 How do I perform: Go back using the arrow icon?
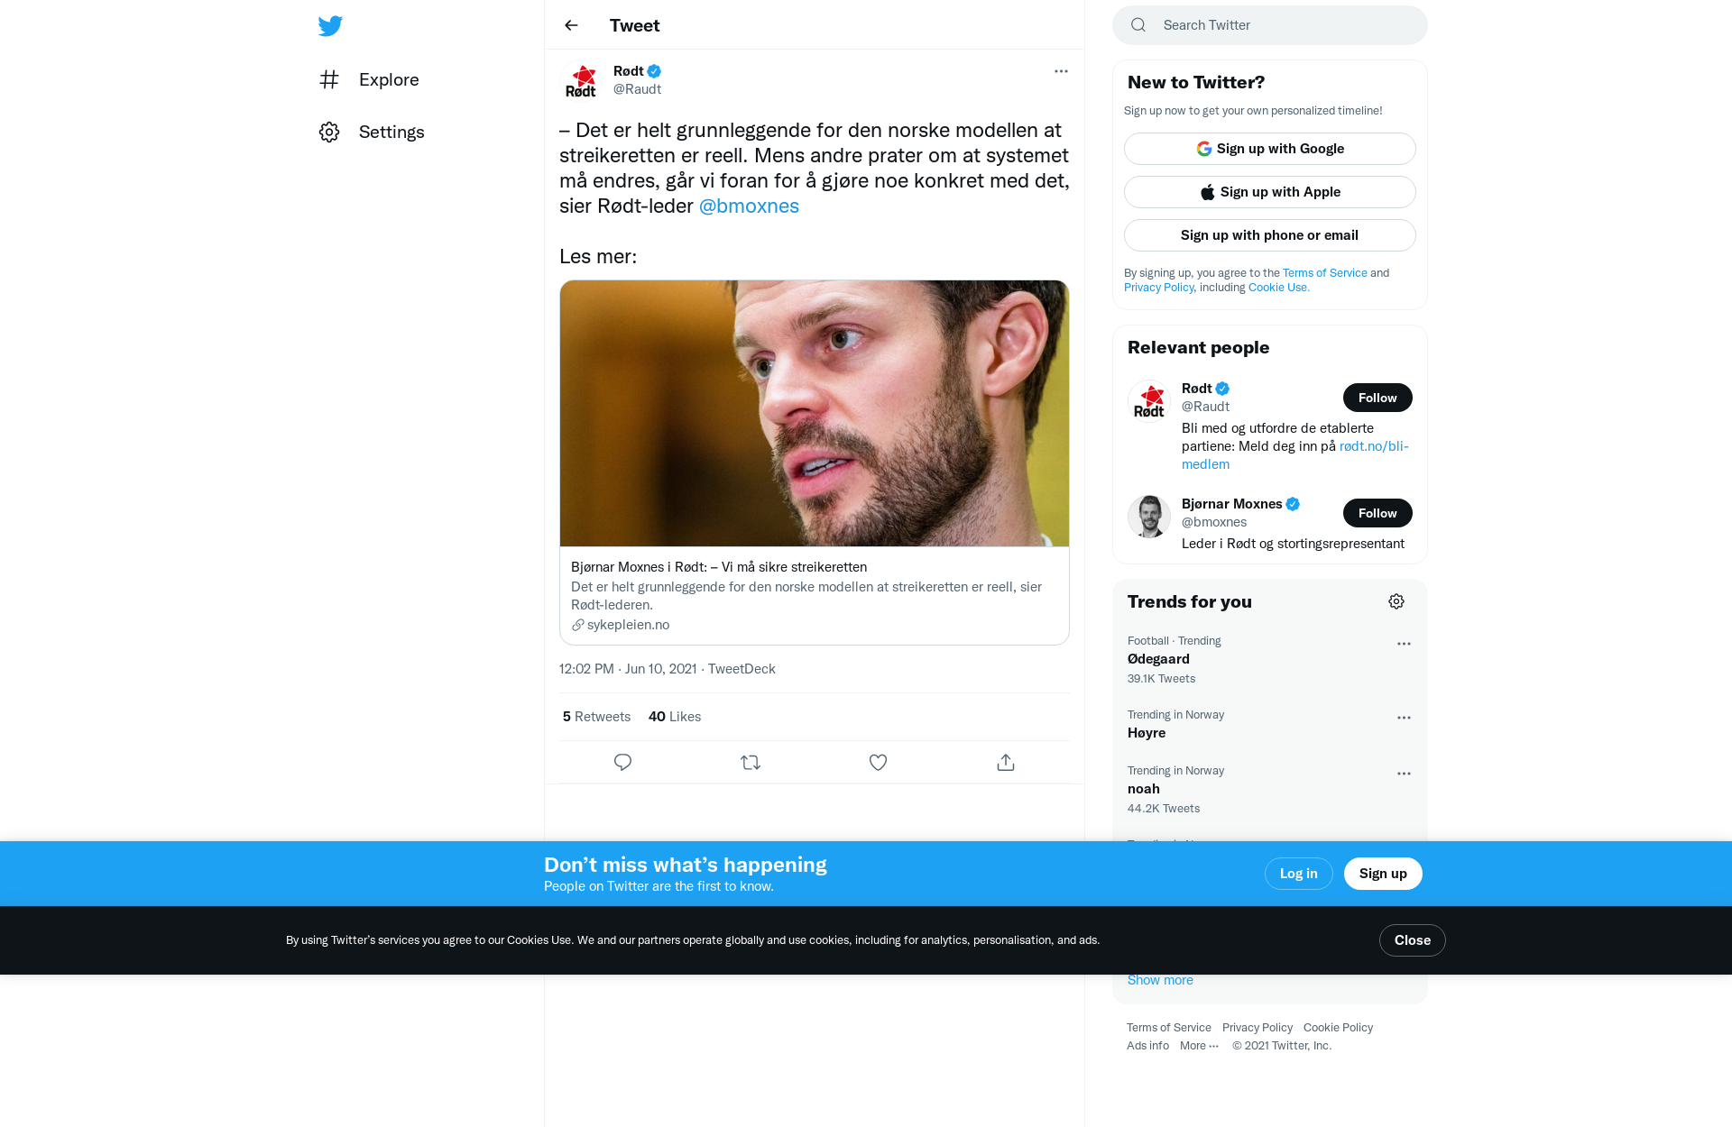[571, 25]
